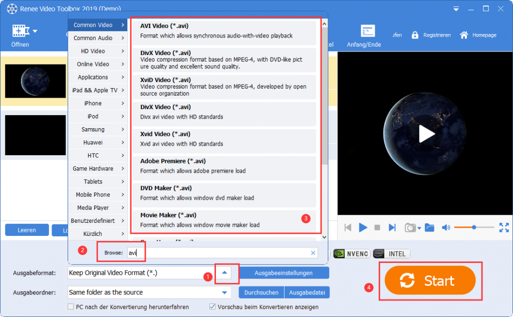Open Game Hardware category

(98, 168)
